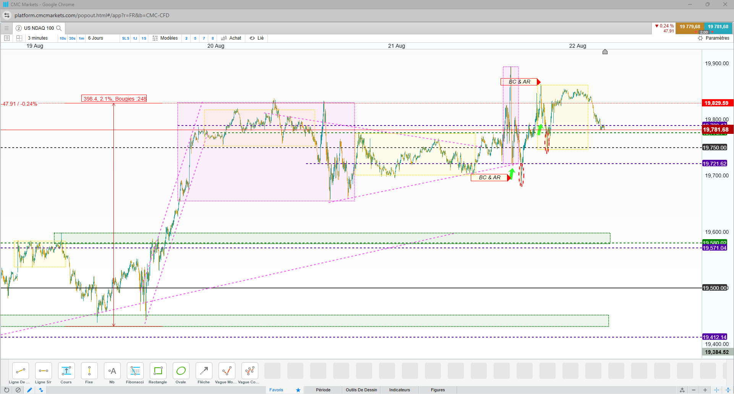This screenshot has height=394, width=734.
Task: Select the Vague Mo... wave tool
Action: tap(227, 371)
